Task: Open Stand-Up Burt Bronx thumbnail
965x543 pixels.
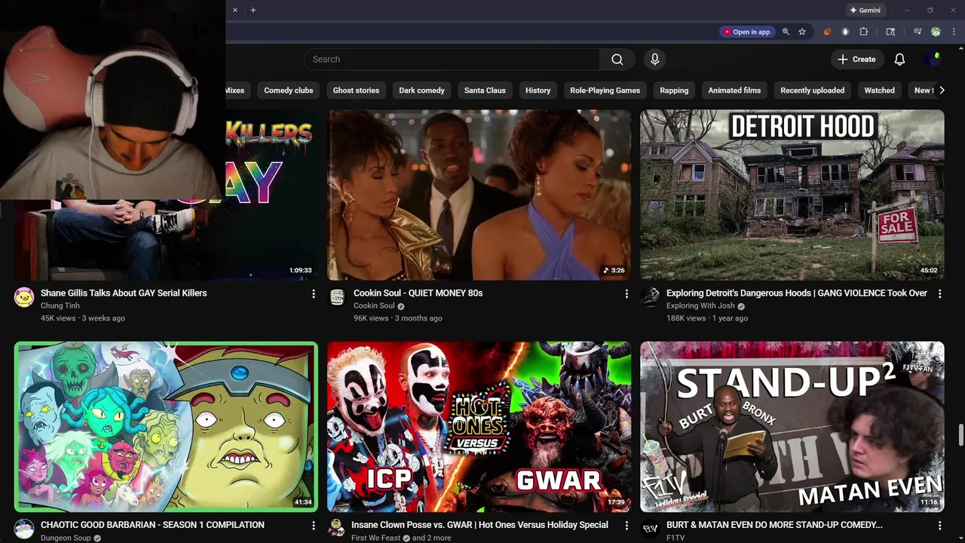Action: click(x=792, y=427)
